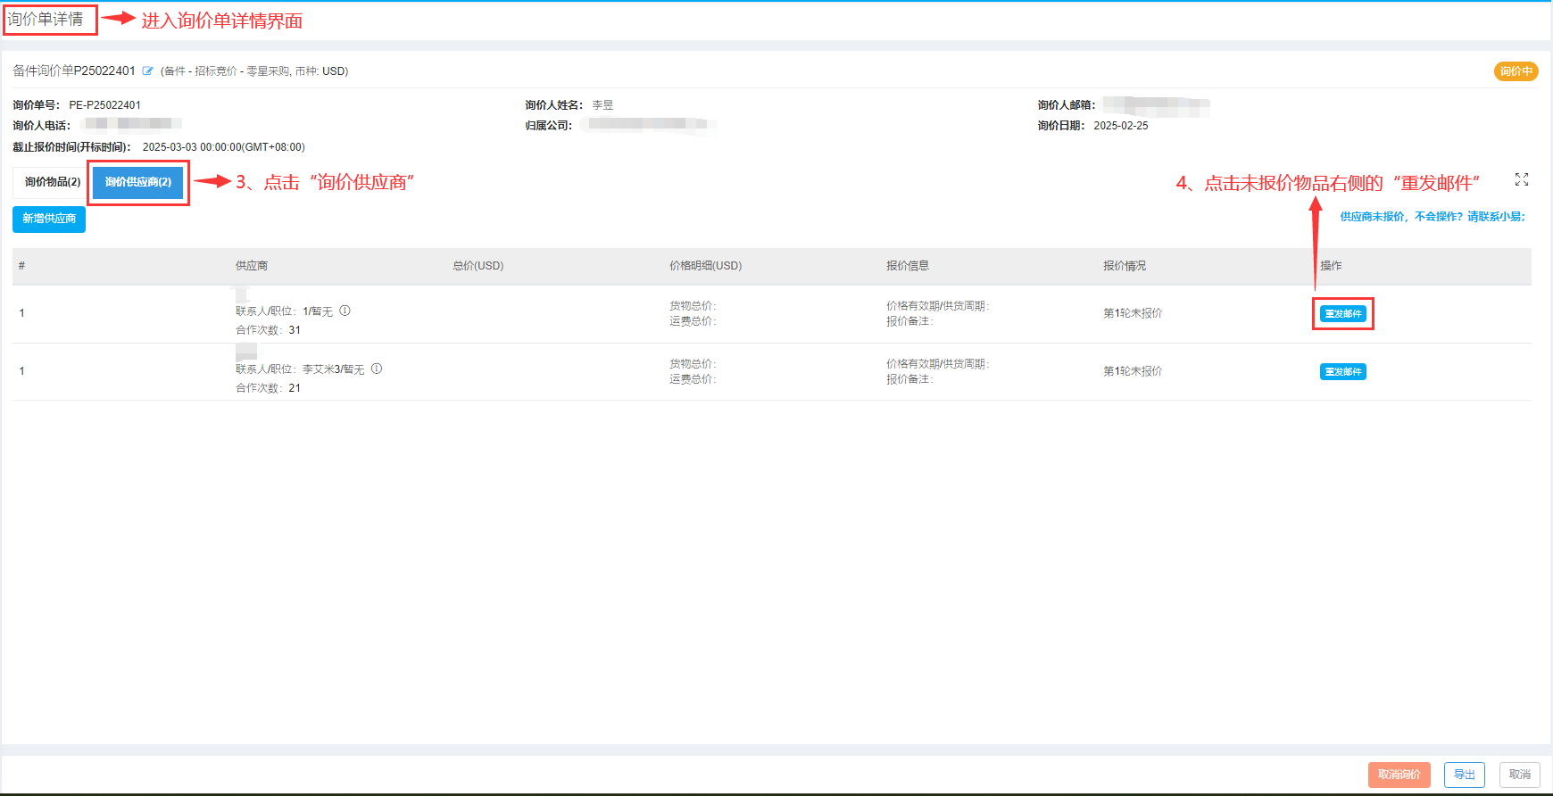This screenshot has height=796, width=1553.
Task: Click the 操作 column header
Action: (1331, 266)
